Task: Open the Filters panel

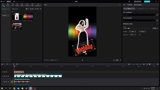Action: (33, 5)
